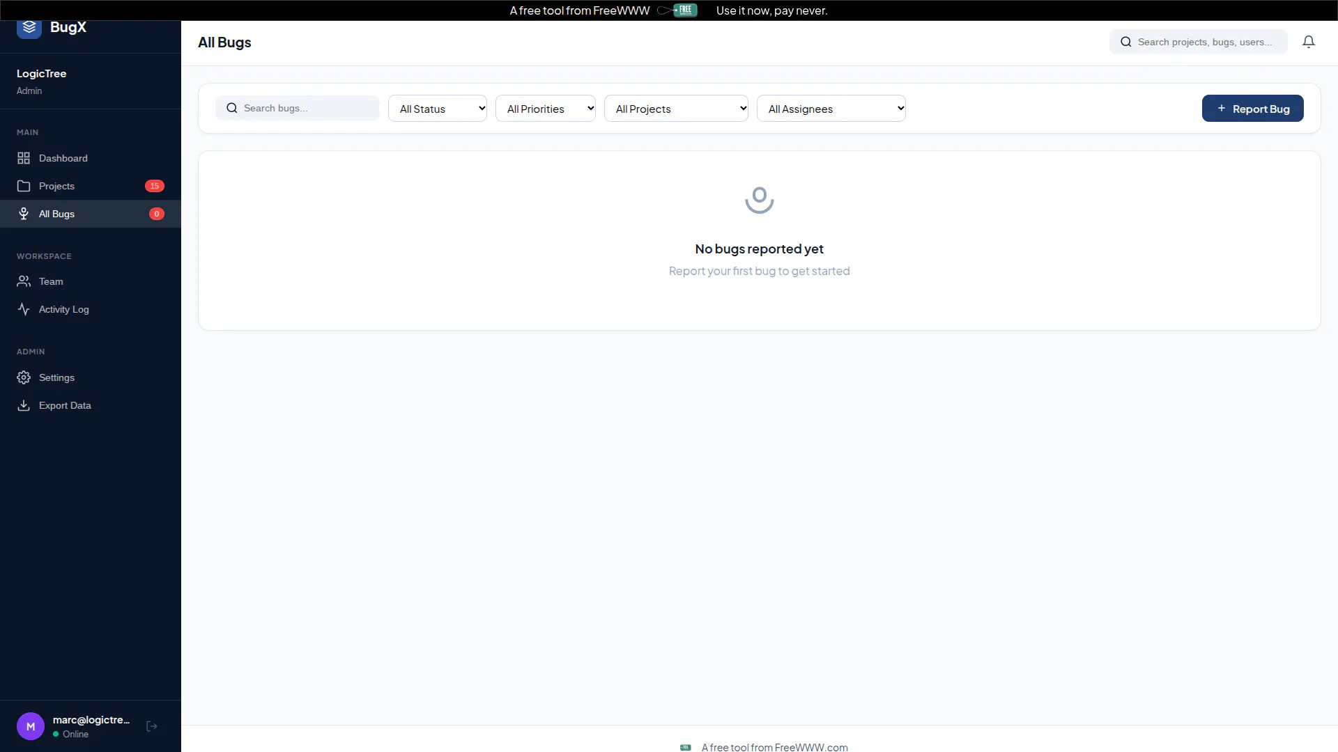
Task: Open Settings from the Admin section
Action: pos(91,377)
